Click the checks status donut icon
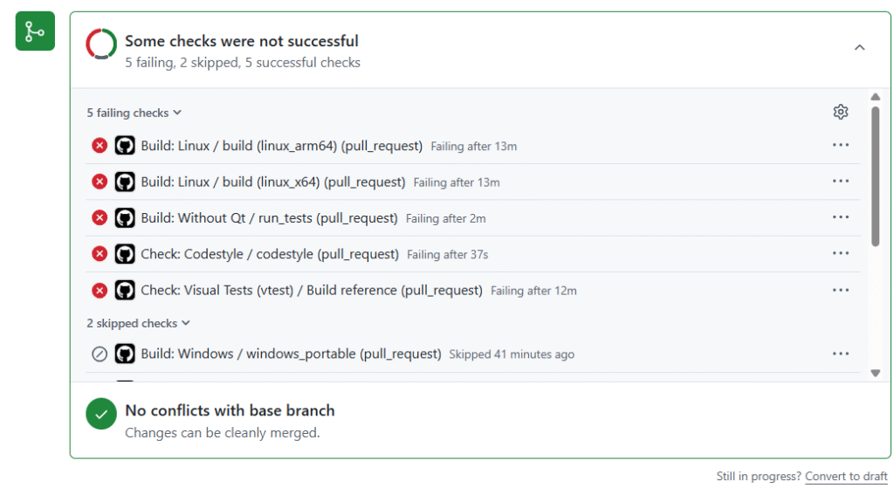The width and height of the screenshot is (894, 488). [101, 45]
